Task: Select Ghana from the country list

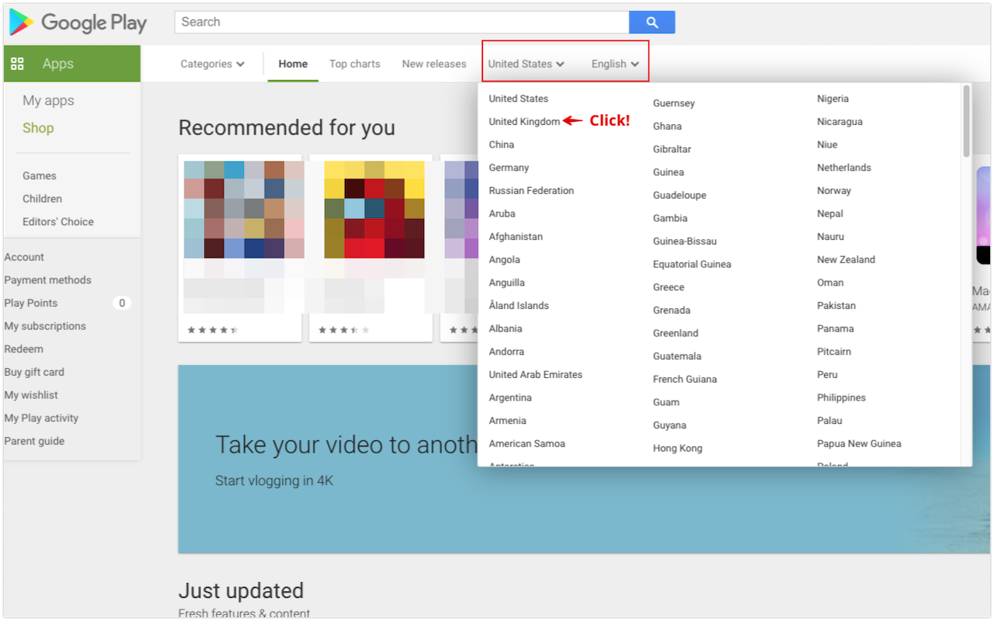Action: coord(667,126)
